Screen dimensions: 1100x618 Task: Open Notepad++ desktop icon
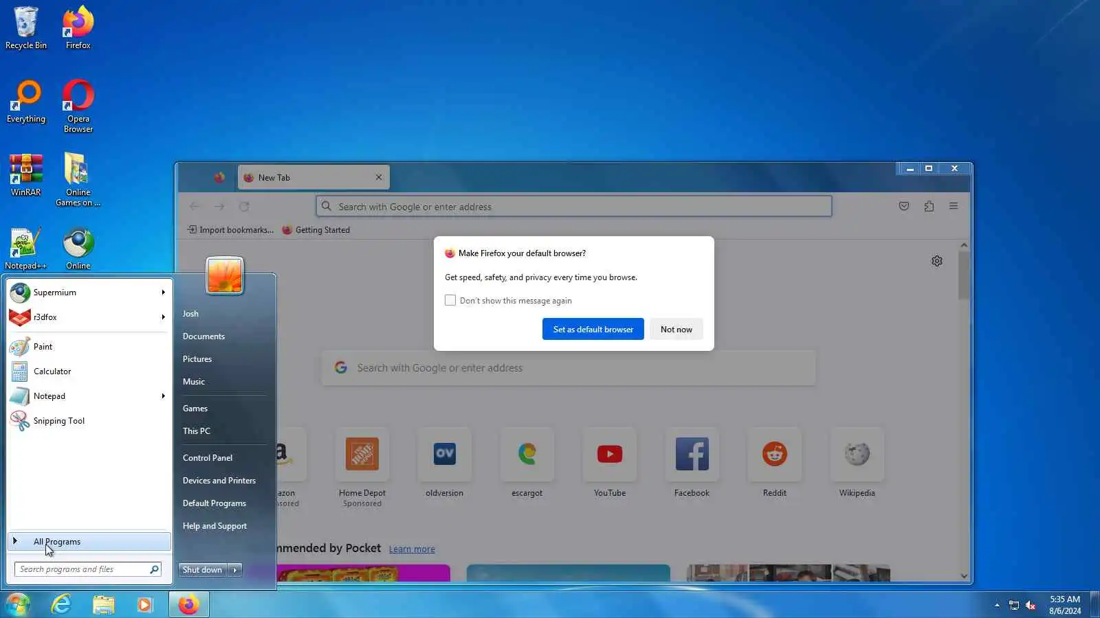click(26, 249)
